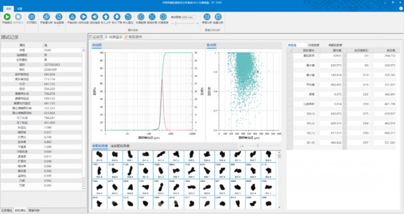This screenshot has width=404, height=214.
Task: Adjust the particle thumbnail zoom slider
Action: click(x=258, y=146)
